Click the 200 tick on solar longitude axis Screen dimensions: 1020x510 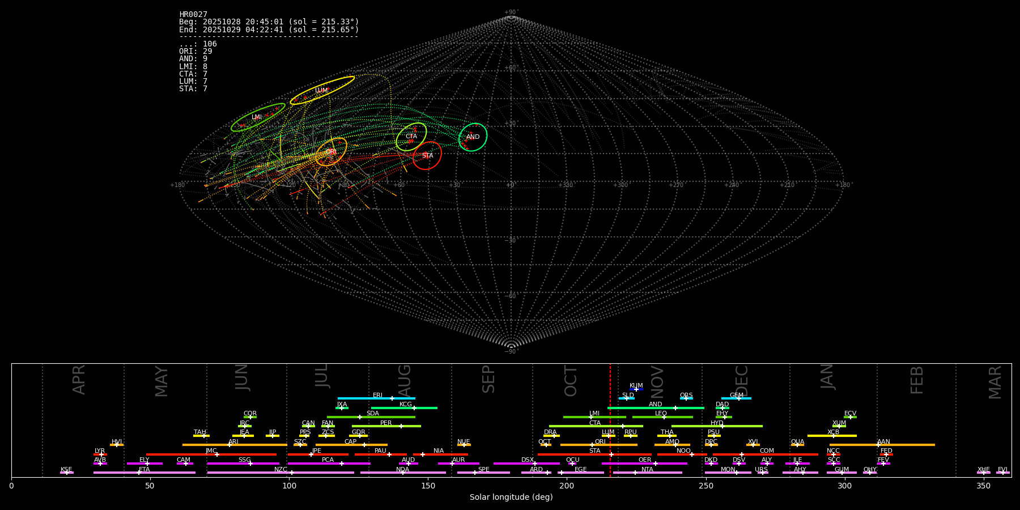pos(567,486)
